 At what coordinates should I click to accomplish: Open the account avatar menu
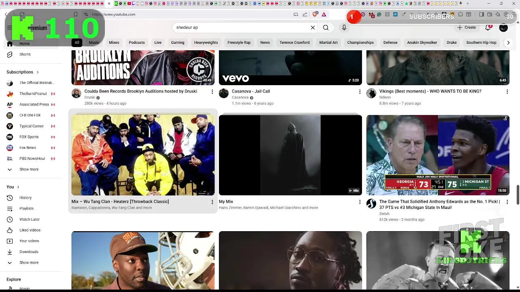tap(503, 28)
